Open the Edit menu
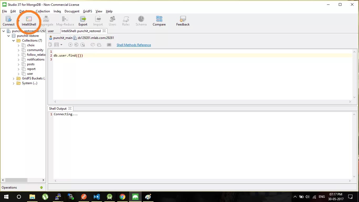 (x=13, y=11)
